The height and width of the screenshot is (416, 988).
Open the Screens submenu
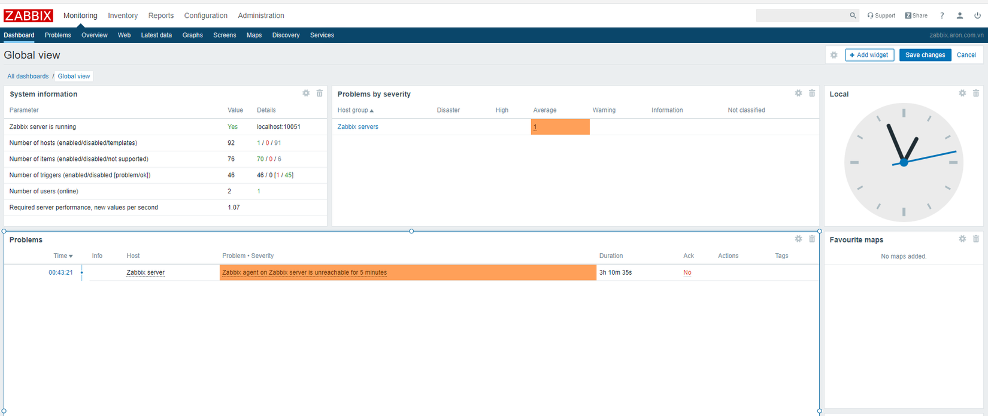[x=225, y=35]
